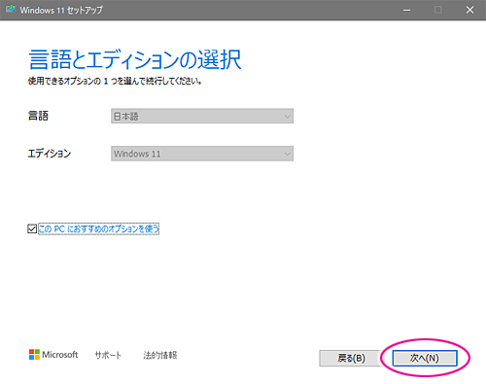This screenshot has height=384, width=486.
Task: Click the Windows 11 setup title bar icon
Action: coord(11,10)
